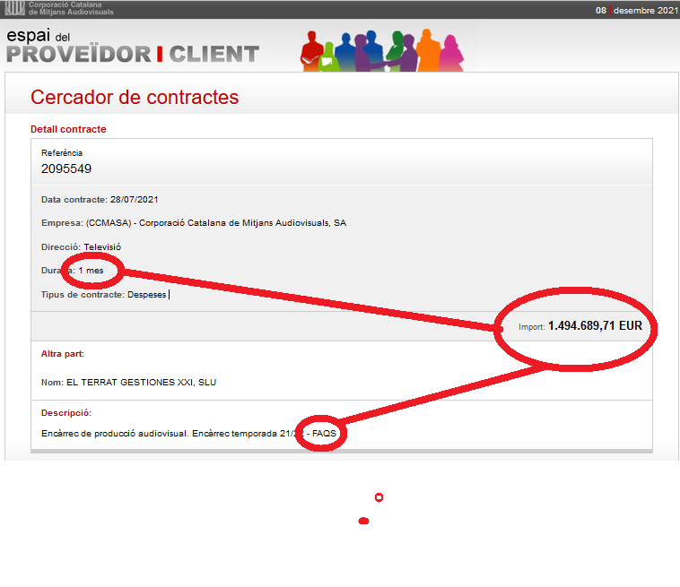This screenshot has width=680, height=587.
Task: Click the 'Altra part:' heading
Action: tap(63, 354)
